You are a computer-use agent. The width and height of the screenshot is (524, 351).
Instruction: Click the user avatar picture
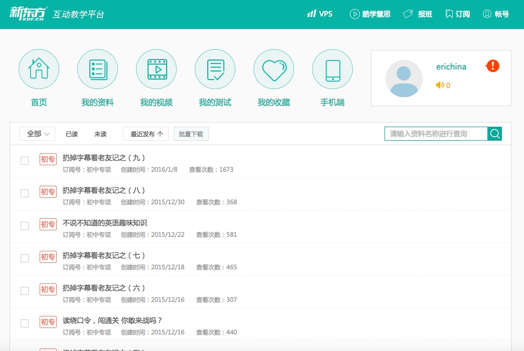[404, 79]
